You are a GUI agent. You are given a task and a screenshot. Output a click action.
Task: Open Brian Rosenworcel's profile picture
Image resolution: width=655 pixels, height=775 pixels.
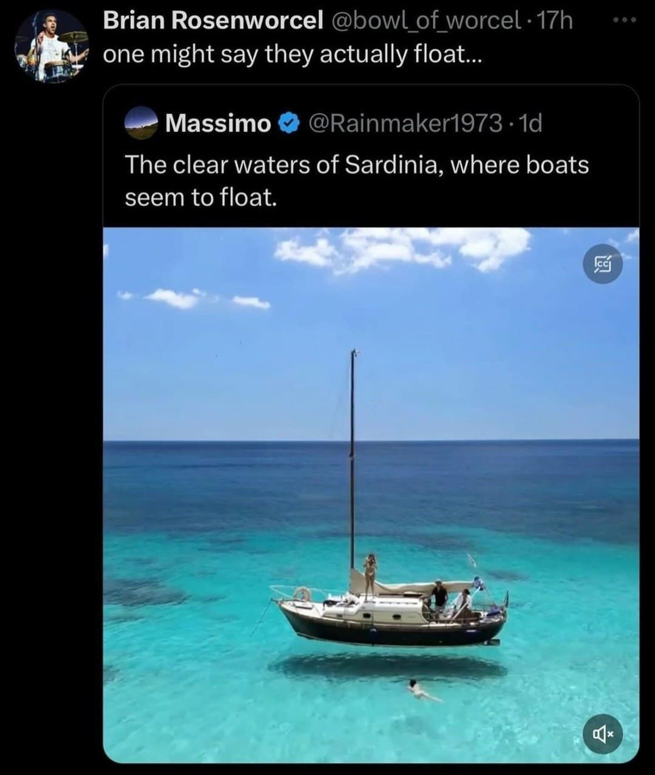point(51,47)
